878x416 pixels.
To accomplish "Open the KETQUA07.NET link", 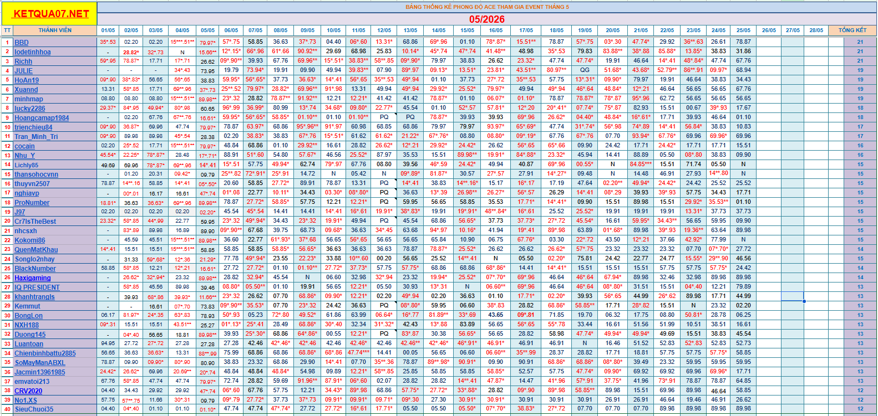I will (x=50, y=13).
